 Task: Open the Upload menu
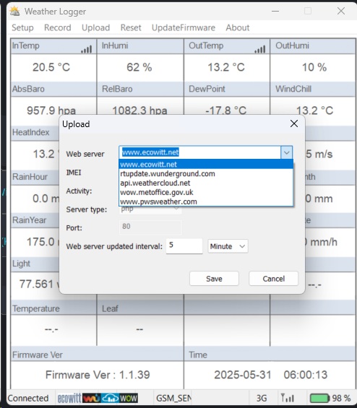96,27
